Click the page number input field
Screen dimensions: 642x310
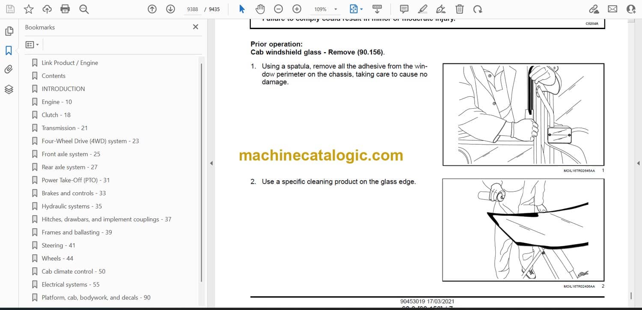click(x=193, y=9)
